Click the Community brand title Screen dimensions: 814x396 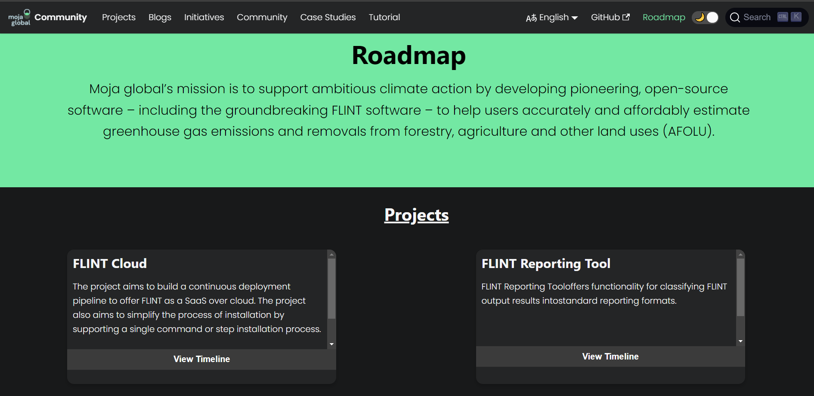coord(61,17)
